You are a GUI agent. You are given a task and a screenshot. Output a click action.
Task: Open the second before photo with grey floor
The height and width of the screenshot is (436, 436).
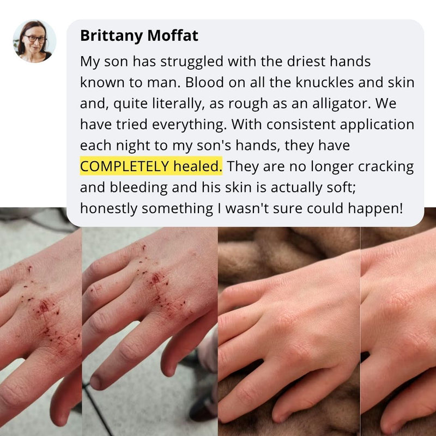[150, 331]
